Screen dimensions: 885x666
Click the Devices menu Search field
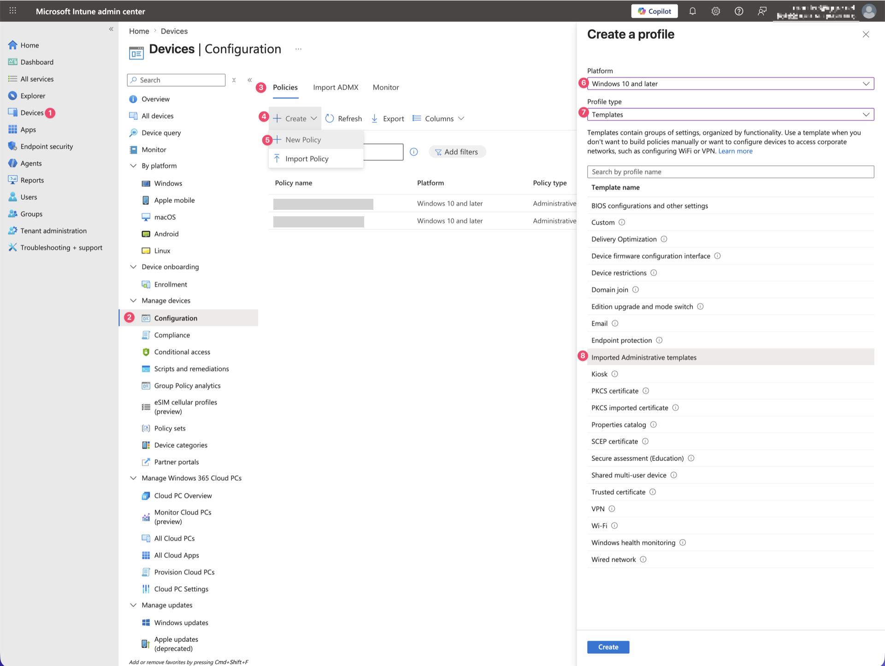tap(177, 80)
